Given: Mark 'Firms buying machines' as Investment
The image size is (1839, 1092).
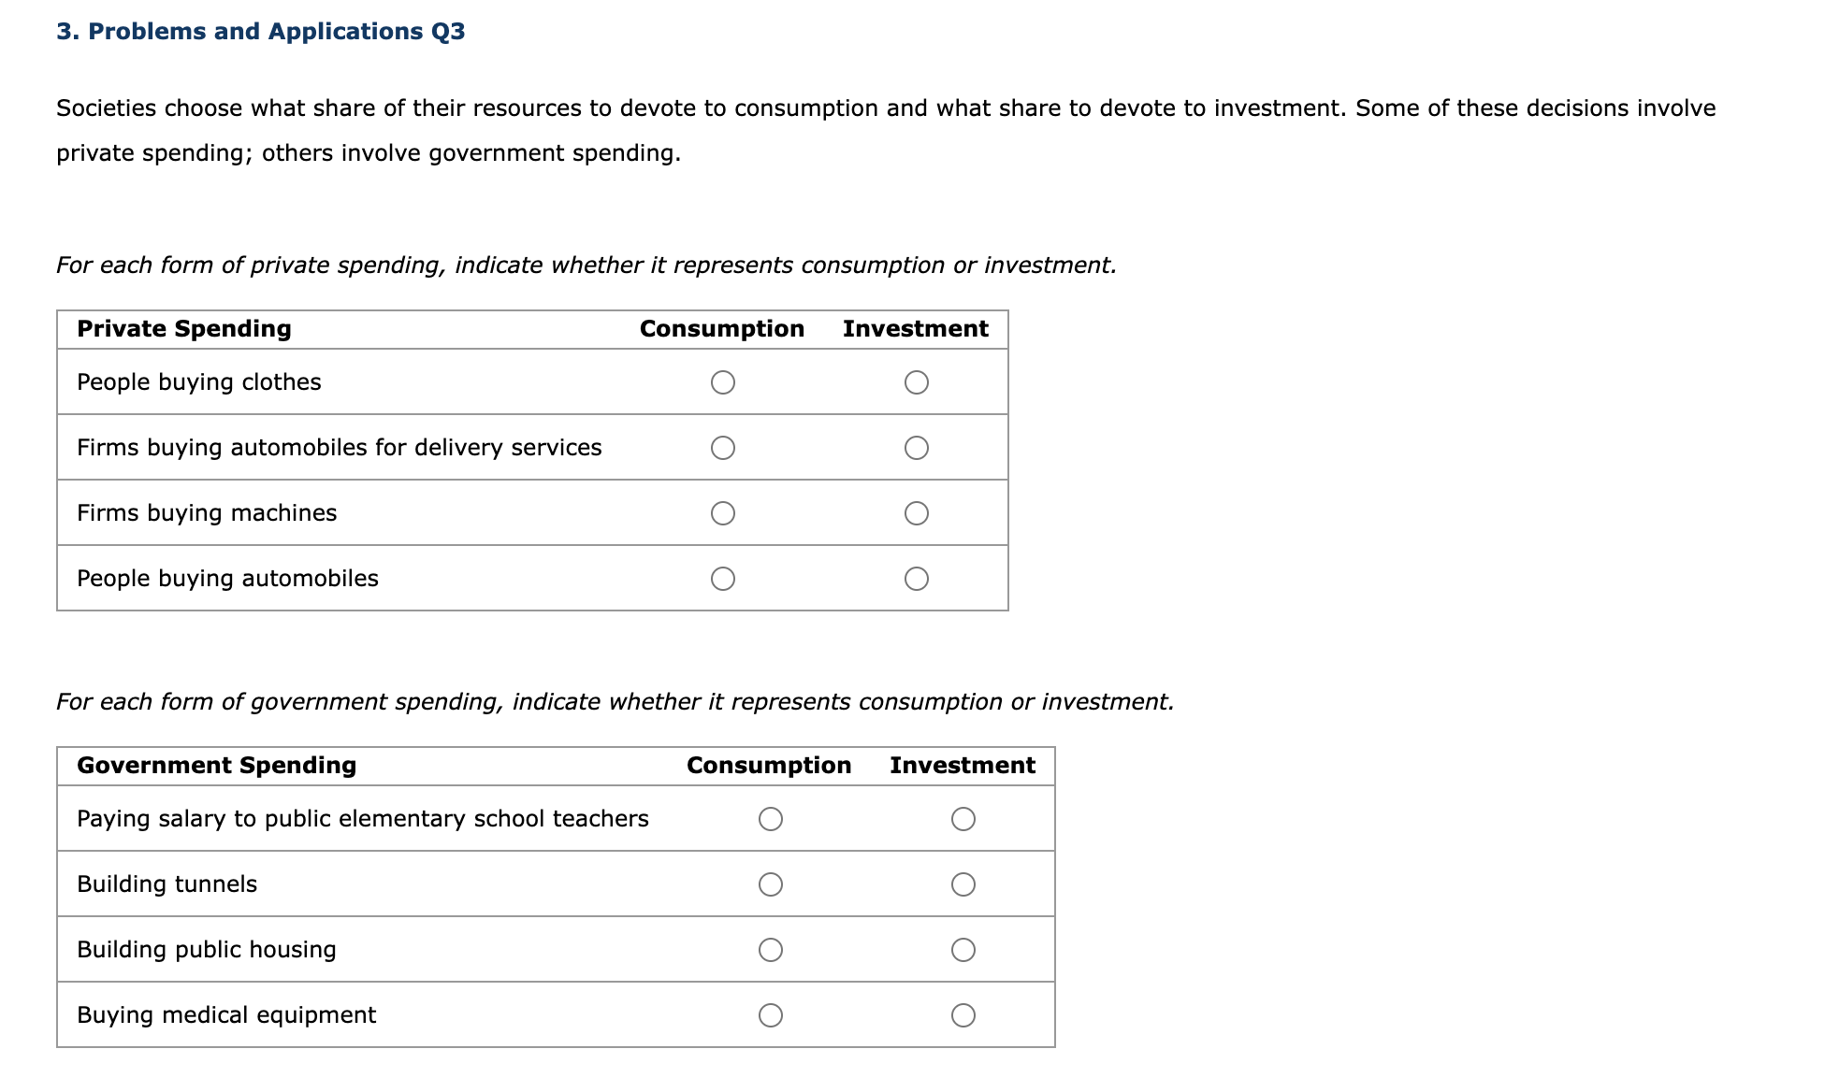Looking at the screenshot, I should click(916, 512).
